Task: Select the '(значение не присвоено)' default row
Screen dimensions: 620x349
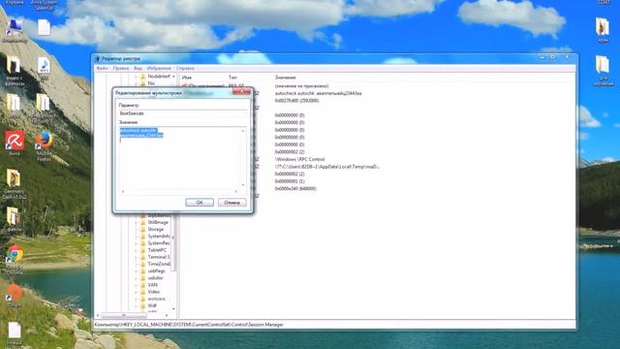Action: point(301,86)
